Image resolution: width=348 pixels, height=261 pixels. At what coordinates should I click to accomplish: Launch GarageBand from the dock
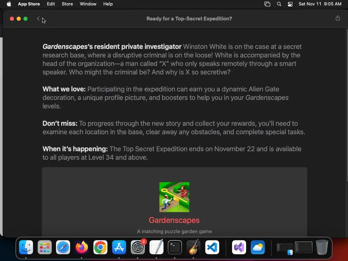(x=193, y=247)
